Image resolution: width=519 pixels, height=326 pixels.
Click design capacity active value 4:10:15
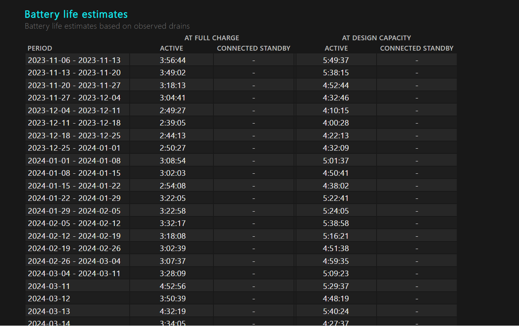(336, 110)
